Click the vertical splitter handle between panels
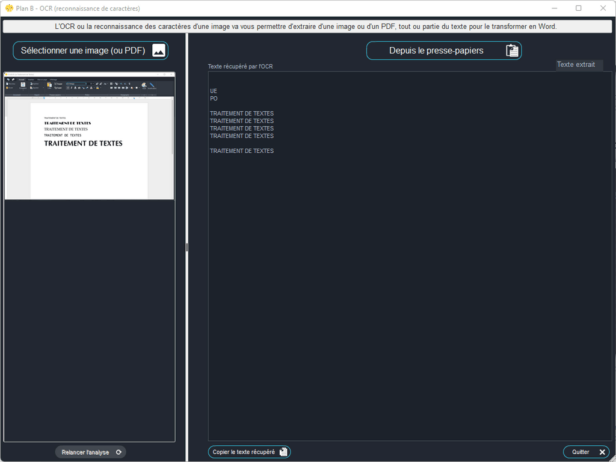The height and width of the screenshot is (462, 616). tap(186, 247)
